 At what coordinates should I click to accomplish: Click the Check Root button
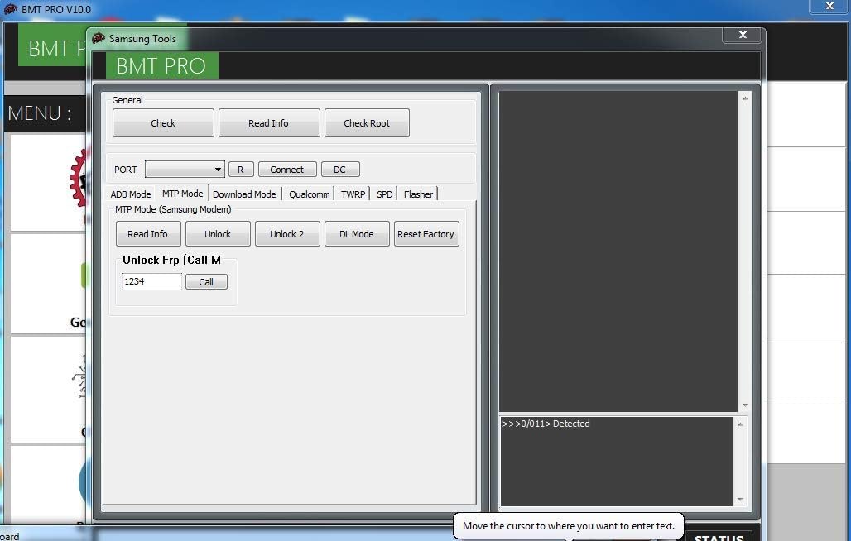367,123
